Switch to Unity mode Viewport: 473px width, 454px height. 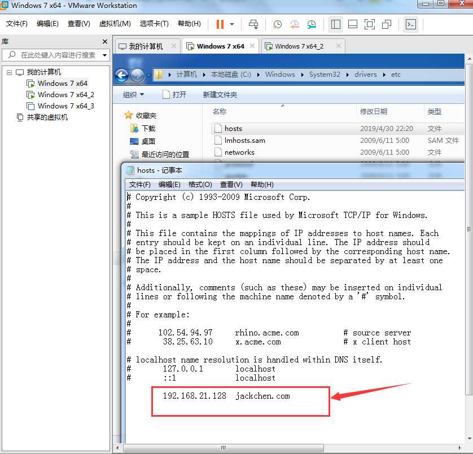click(387, 24)
